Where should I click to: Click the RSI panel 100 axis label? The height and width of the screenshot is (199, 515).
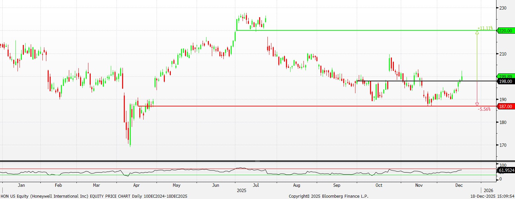[x=503, y=165]
